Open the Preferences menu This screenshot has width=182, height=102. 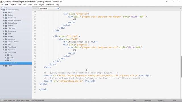(x=50, y=5)
